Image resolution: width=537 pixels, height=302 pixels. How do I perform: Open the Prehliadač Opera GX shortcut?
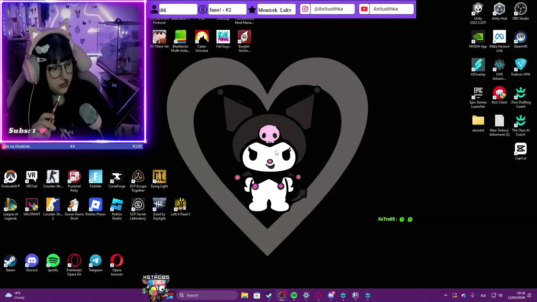point(74,265)
